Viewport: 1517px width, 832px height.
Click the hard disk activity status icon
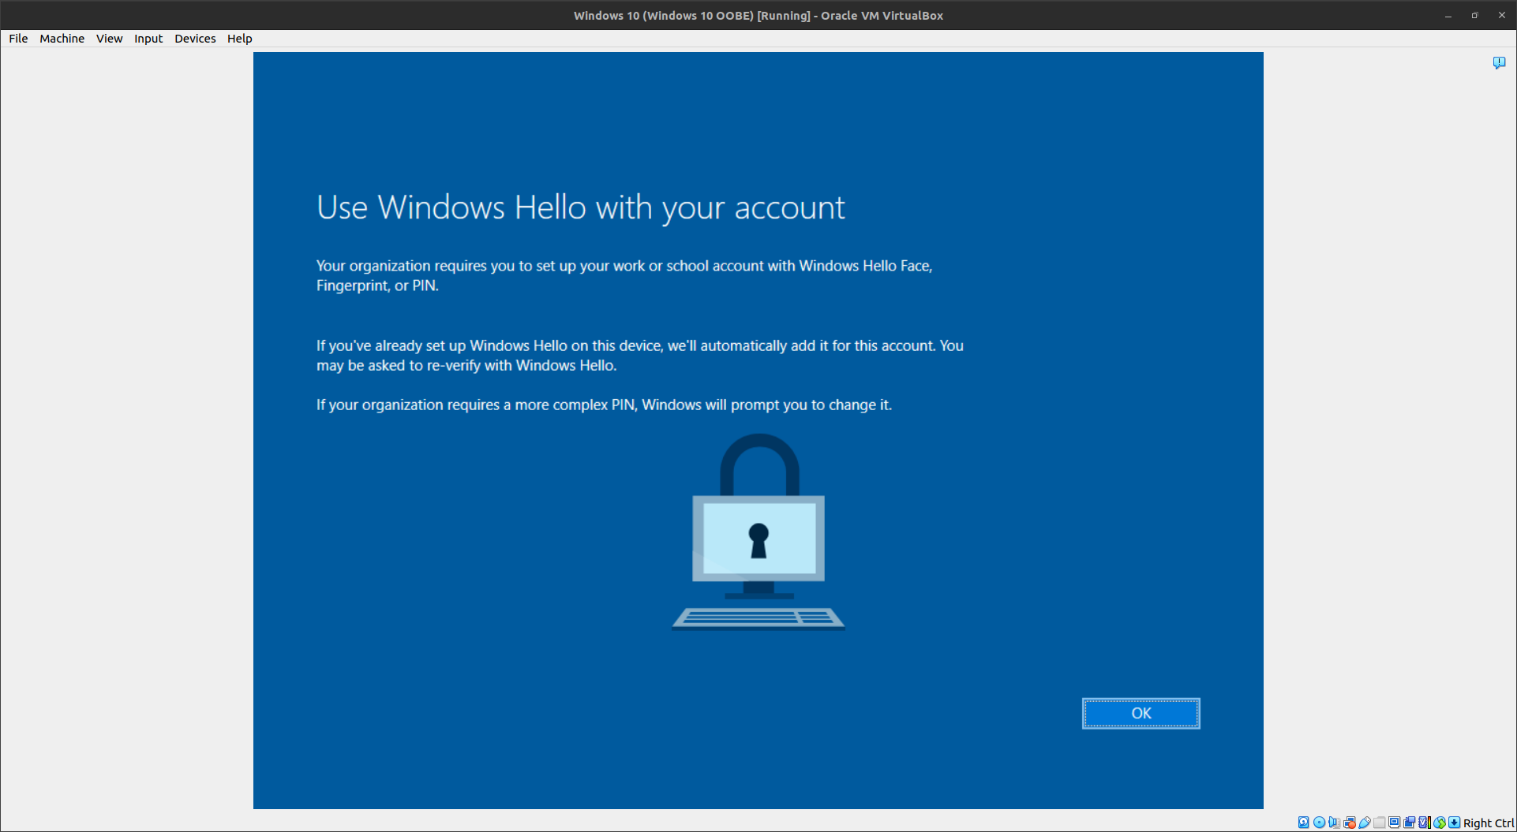pos(1304,823)
